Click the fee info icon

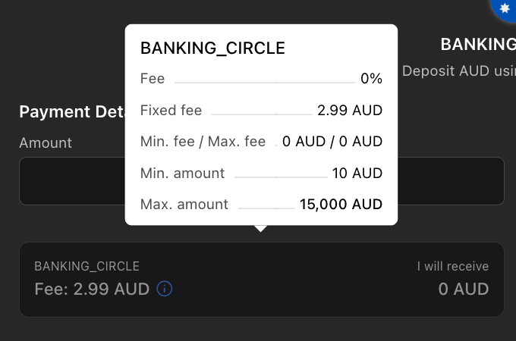click(x=165, y=289)
